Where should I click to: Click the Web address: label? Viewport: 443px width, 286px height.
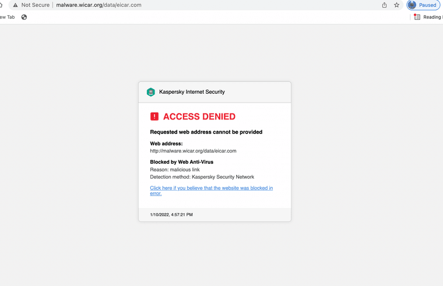click(x=166, y=144)
